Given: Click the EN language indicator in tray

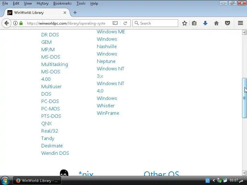Looking at the screenshot, I should click(x=207, y=180).
